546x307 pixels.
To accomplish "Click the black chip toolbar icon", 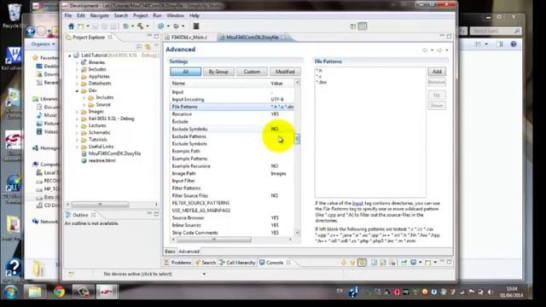I will click(196, 26).
